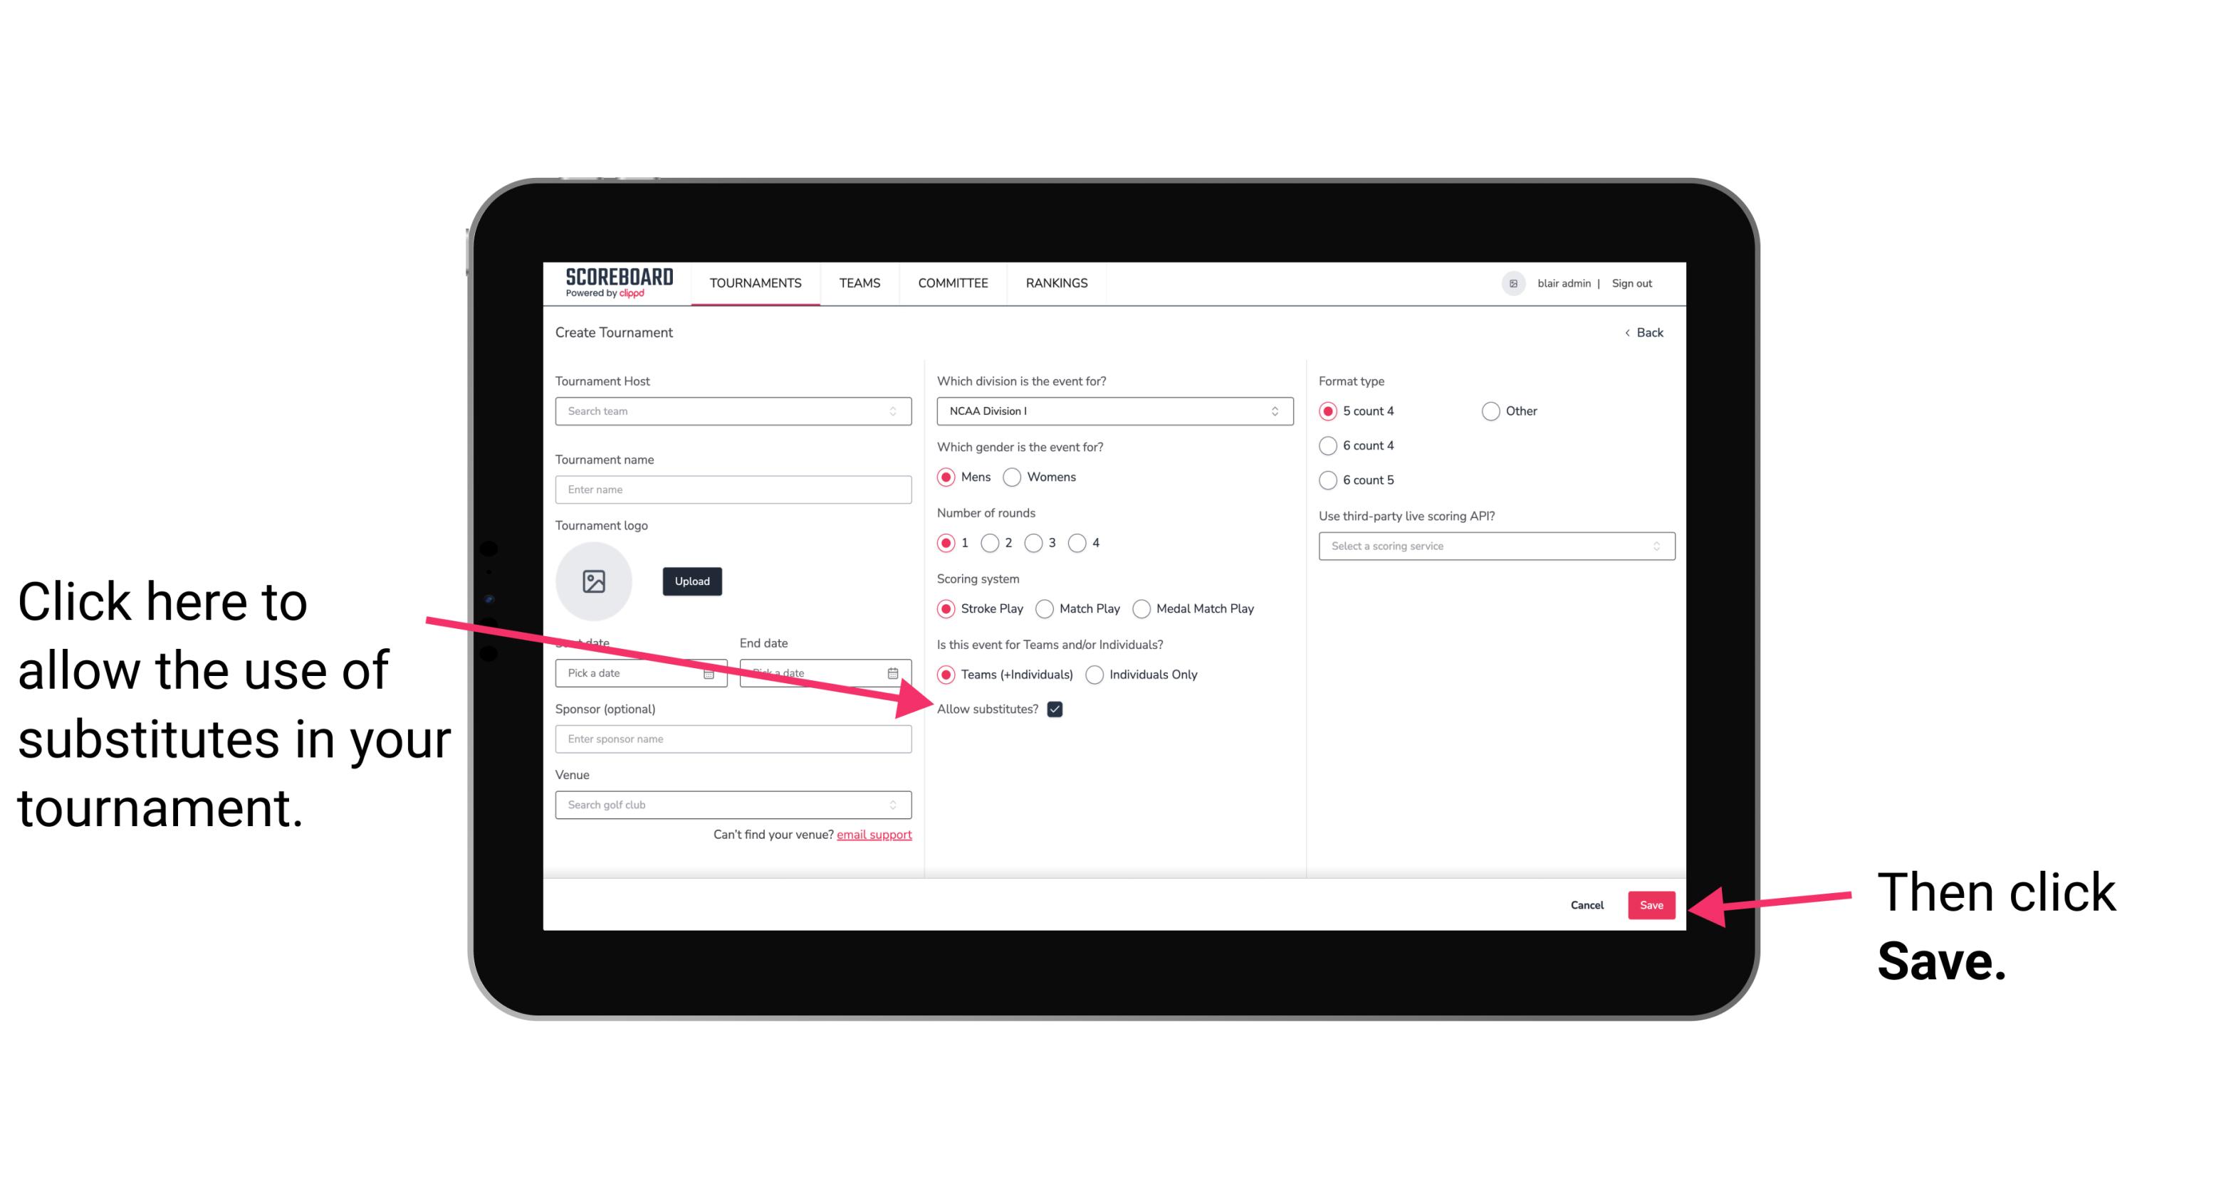Screen dimensions: 2221x1194
Task: Click the Upload button for tournament logo
Action: tap(691, 579)
